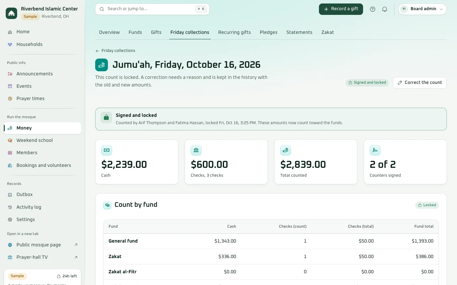Open the notifications bell

(x=385, y=9)
